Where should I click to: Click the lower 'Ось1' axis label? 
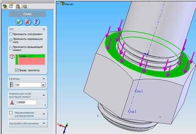click(x=132, y=111)
